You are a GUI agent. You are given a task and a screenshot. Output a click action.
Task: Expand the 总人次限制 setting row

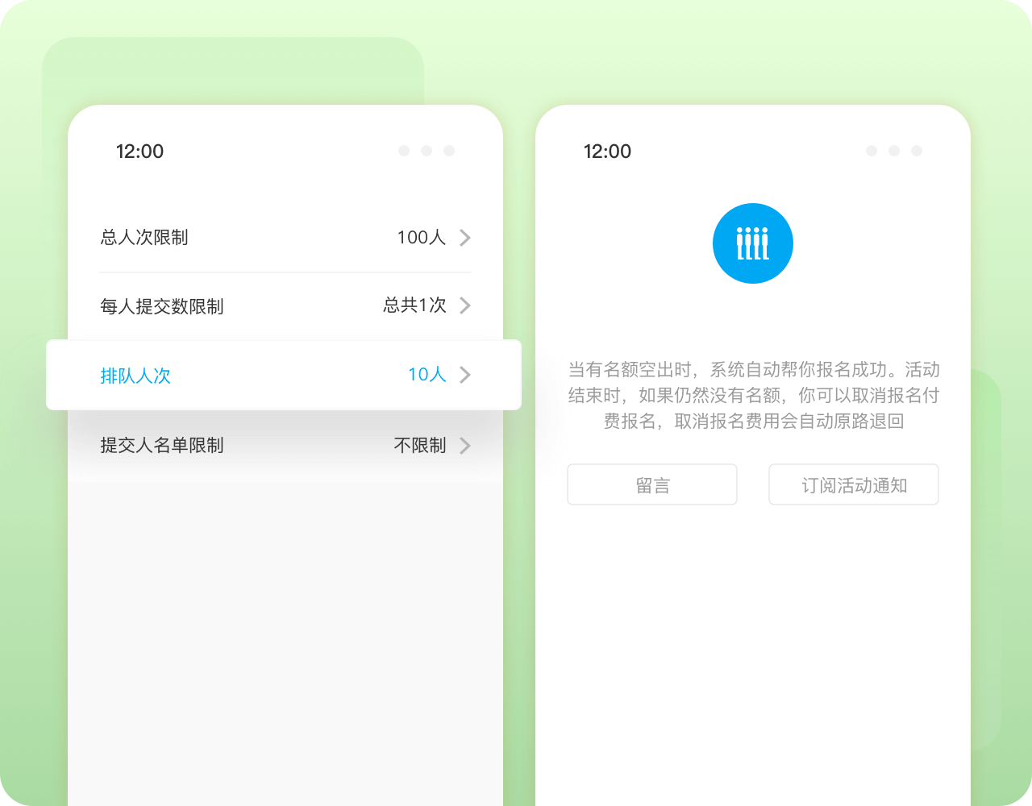point(282,237)
